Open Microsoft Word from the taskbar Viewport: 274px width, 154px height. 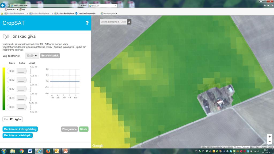coord(30,151)
